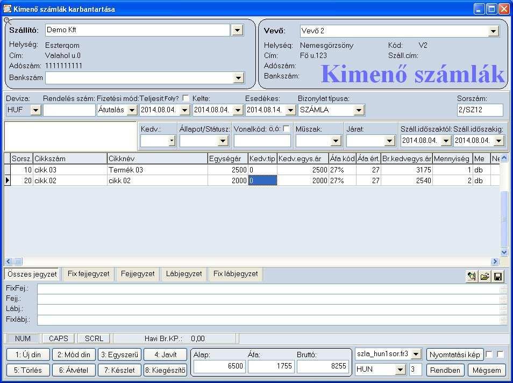The width and height of the screenshot is (513, 383).
Task: Click the application icon in title bar
Action: [7, 9]
